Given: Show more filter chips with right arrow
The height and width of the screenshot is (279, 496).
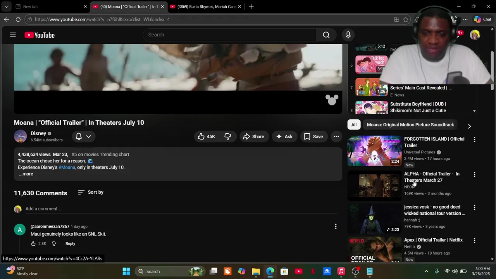Looking at the screenshot, I should [469, 126].
